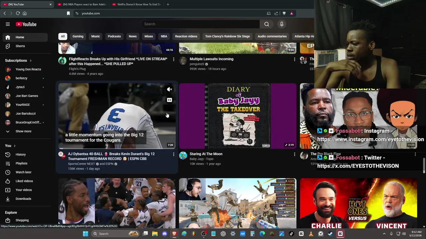
Task: Expand Subscriptions section chevron
Action: click(31, 60)
